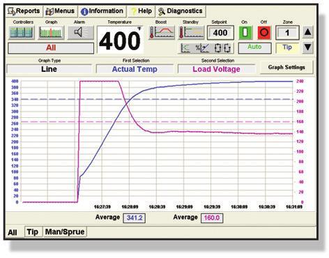329x258 pixels.
Task: Click the Help question mark icon
Action: pos(133,11)
